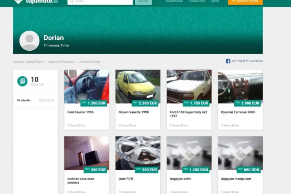Click the Pe site din label

click(x=24, y=100)
